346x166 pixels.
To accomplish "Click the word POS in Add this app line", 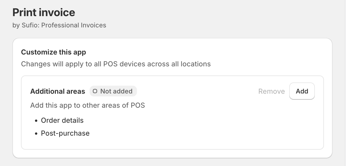I will click(138, 105).
